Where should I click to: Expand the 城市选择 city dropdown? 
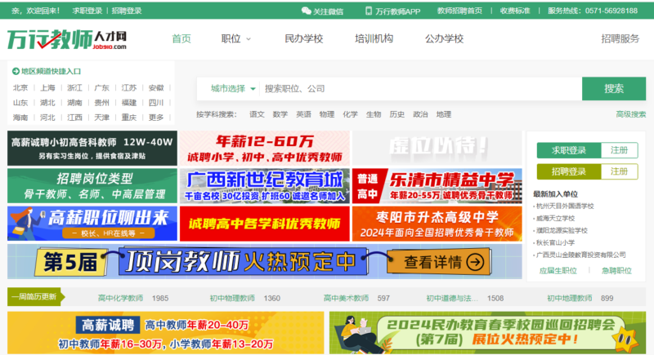click(233, 88)
